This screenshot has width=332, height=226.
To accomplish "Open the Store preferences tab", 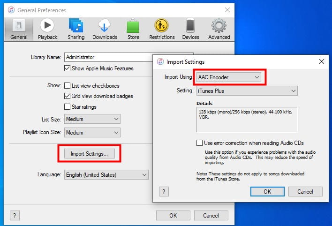I will 133,29.
